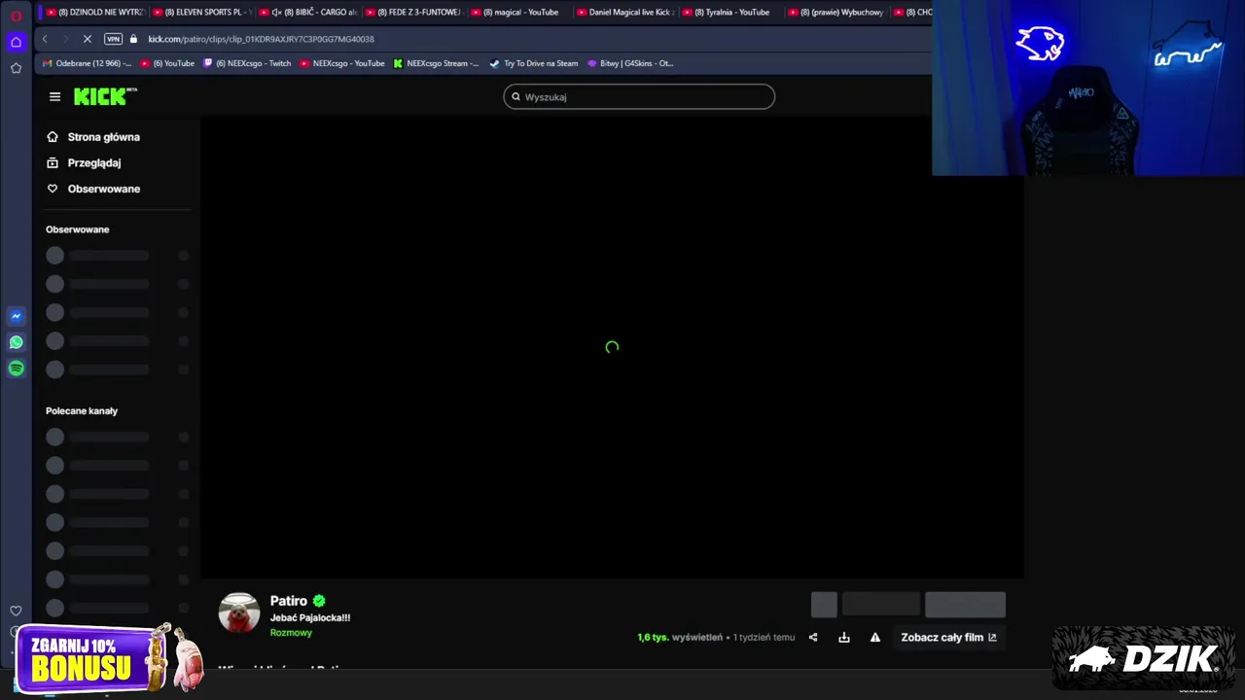Viewport: 1245px width, 700px height.
Task: Click the heart icon in Opera sidebar
Action: pyautogui.click(x=16, y=611)
